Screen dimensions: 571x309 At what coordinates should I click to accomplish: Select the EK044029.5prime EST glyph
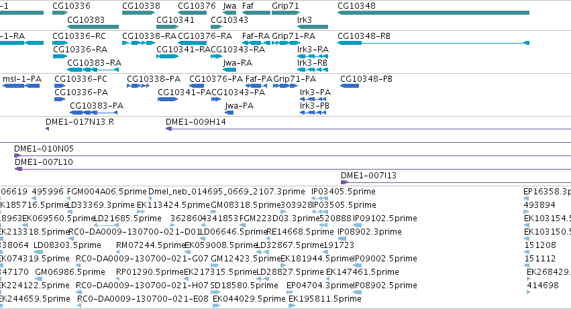pyautogui.click(x=216, y=306)
